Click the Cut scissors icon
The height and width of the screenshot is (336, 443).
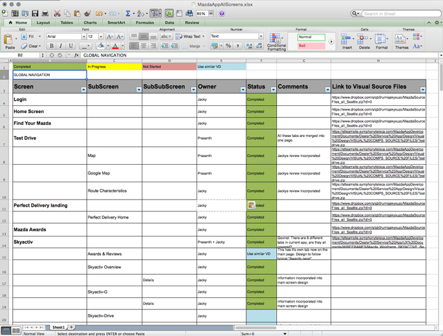click(57, 14)
